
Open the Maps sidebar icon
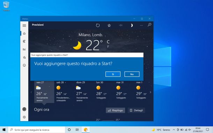(24, 41)
